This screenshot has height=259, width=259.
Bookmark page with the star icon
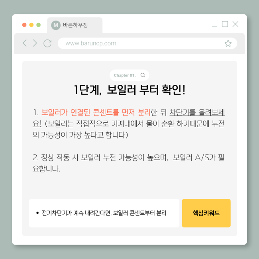[x=228, y=43]
